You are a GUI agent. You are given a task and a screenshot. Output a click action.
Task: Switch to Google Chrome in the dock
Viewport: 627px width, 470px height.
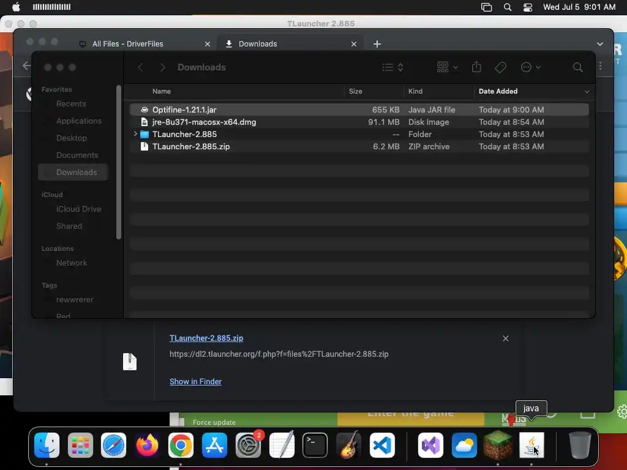(181, 445)
